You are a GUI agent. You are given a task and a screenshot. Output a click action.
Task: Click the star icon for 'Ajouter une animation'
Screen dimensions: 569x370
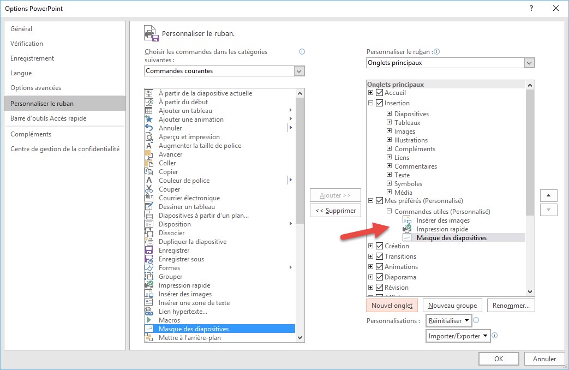(149, 119)
